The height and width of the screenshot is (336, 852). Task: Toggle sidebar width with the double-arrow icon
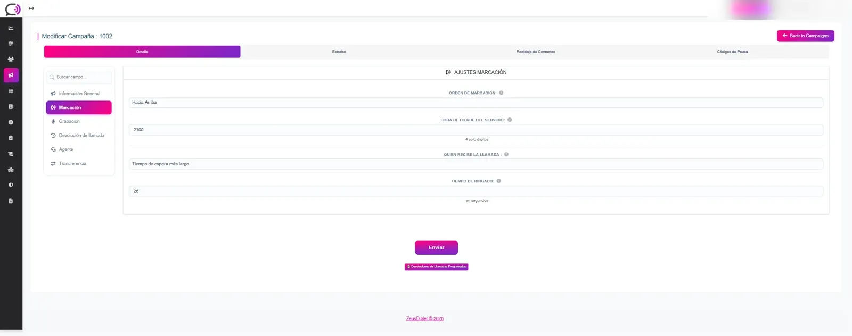point(31,9)
